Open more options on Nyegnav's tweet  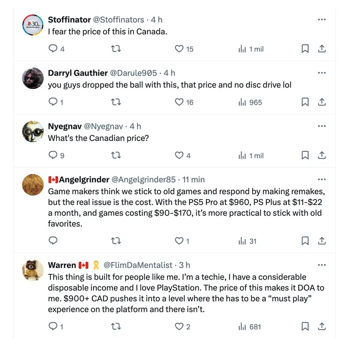click(x=322, y=126)
